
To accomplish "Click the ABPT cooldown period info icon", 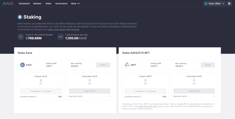I will click(x=140, y=97).
